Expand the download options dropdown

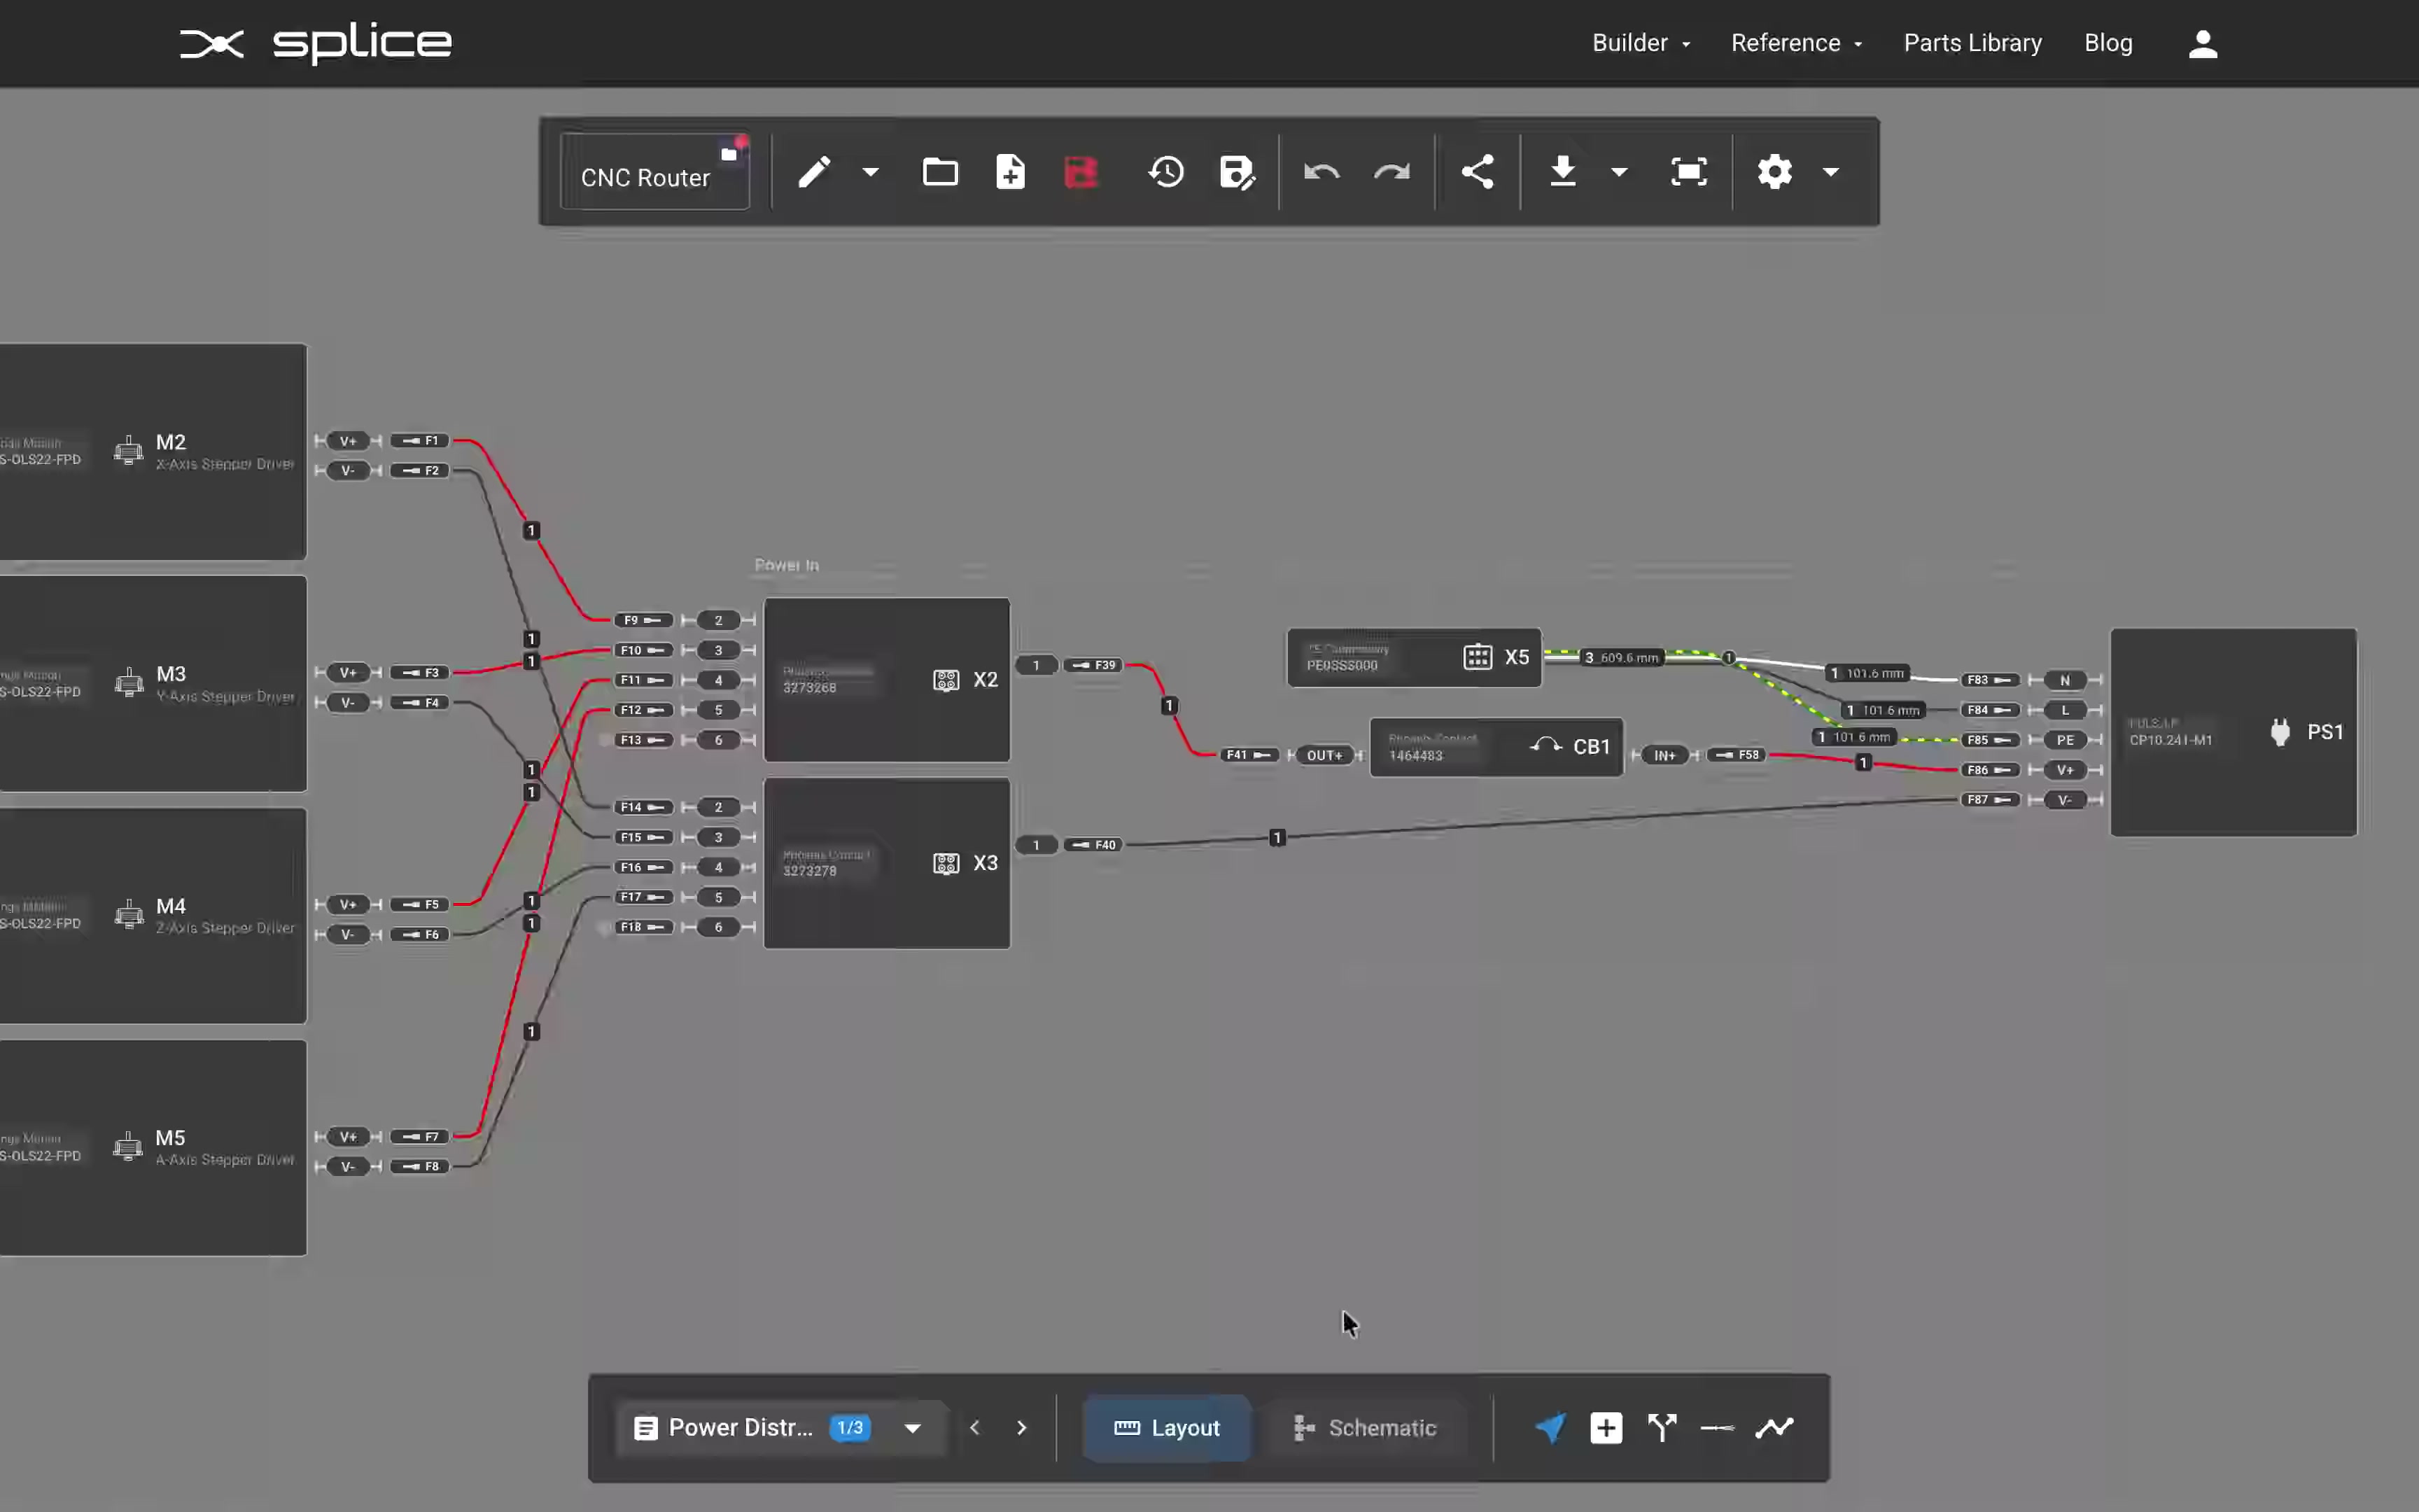1618,172
